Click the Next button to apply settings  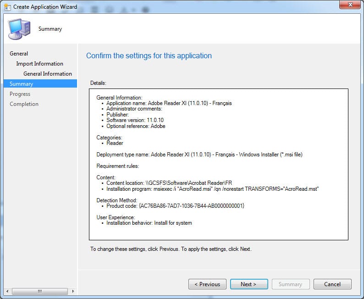point(249,284)
